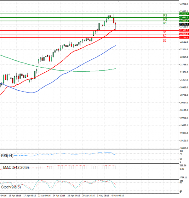
Task: Click the 22585.0 axis value
Action: click(184, 42)
